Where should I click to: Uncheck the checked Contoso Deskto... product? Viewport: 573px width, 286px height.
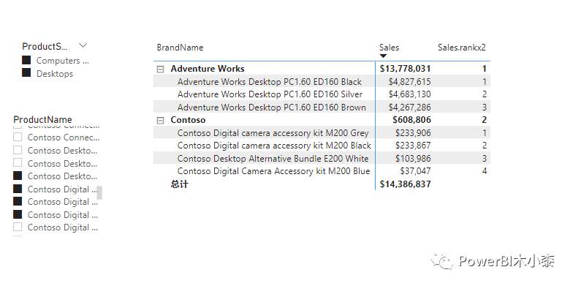tap(18, 176)
